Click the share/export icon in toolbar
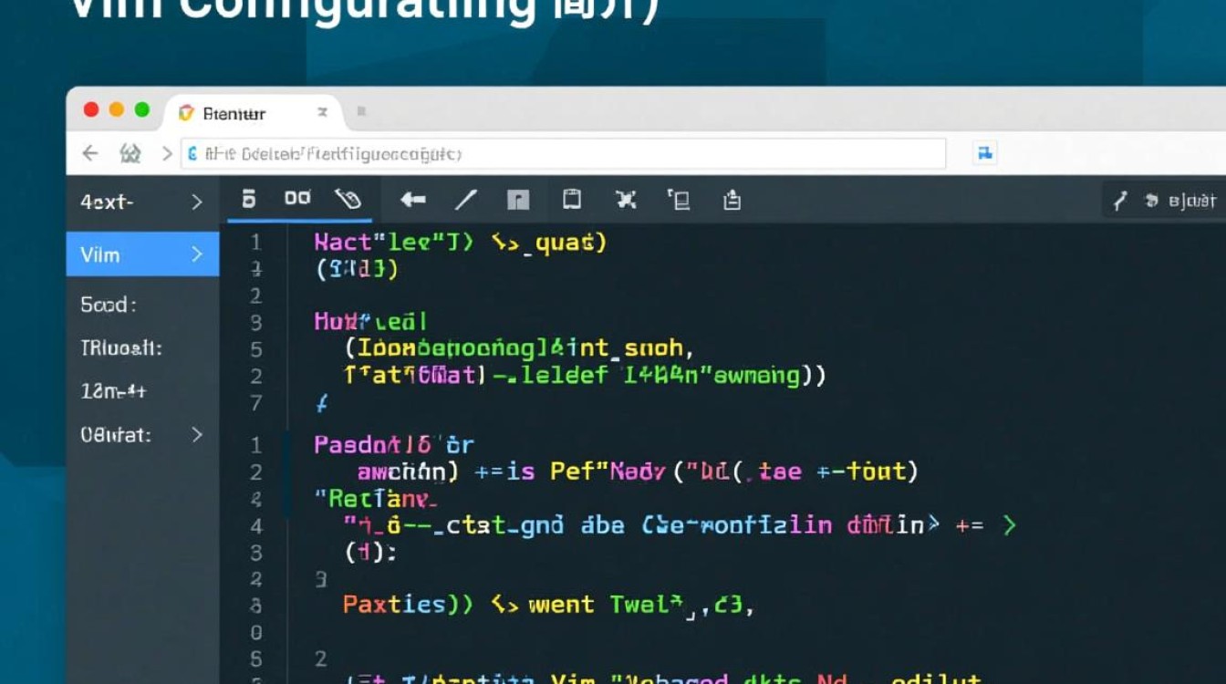The width and height of the screenshot is (1226, 684). click(x=732, y=200)
